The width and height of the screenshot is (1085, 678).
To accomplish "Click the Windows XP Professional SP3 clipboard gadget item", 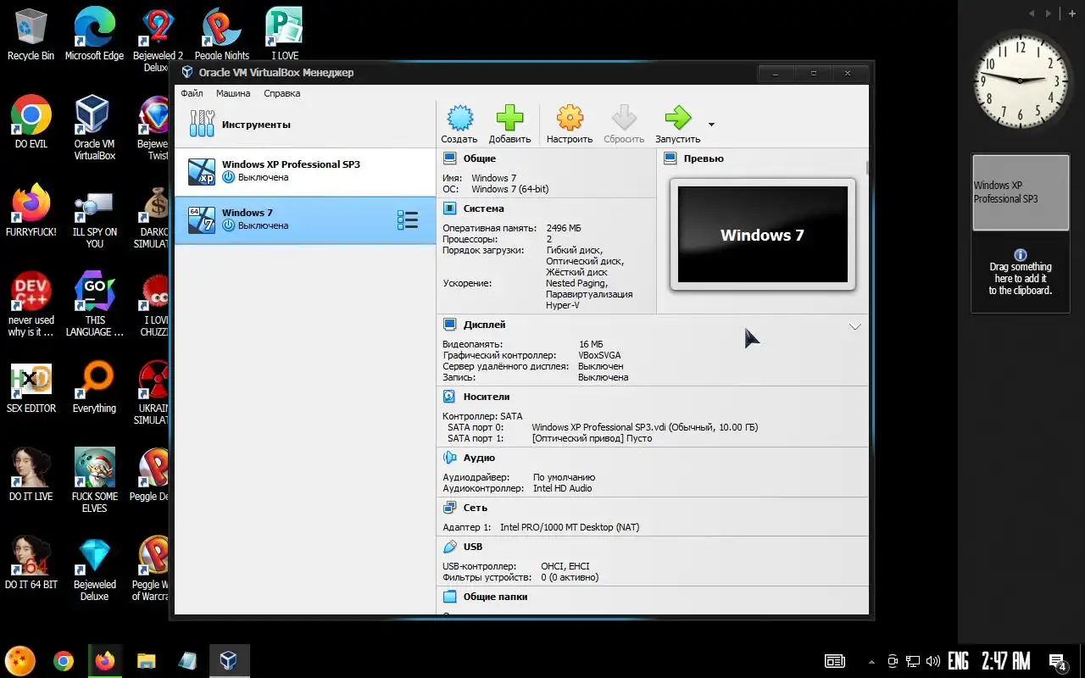I will coord(1020,192).
